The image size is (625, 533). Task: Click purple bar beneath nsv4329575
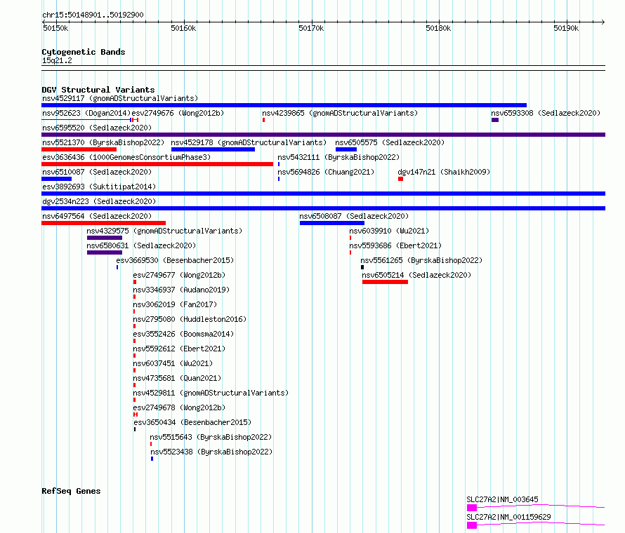pyautogui.click(x=105, y=238)
